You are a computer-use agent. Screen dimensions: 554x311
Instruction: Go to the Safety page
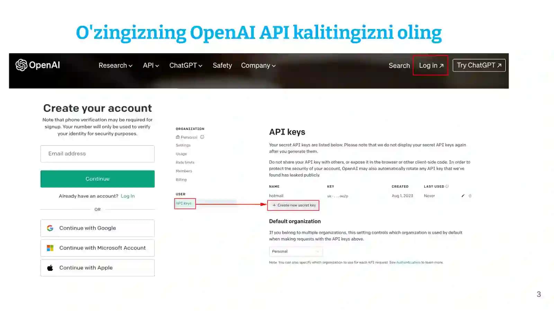pyautogui.click(x=222, y=65)
